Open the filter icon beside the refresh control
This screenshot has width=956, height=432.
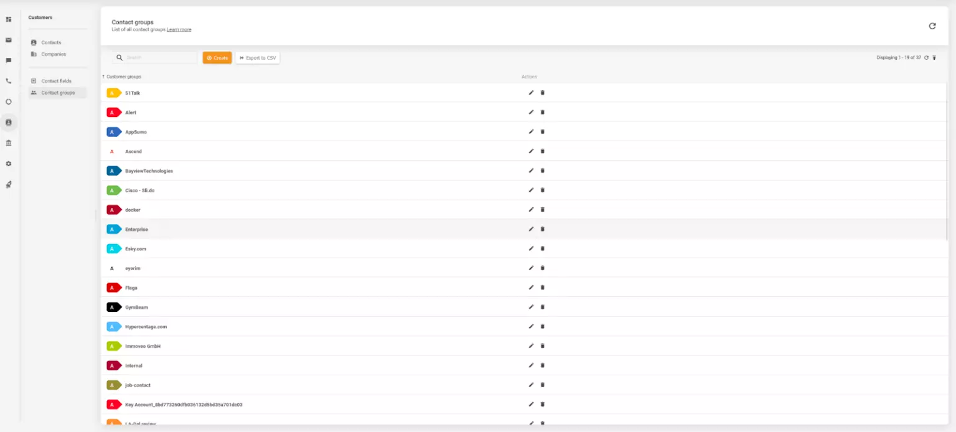[935, 57]
